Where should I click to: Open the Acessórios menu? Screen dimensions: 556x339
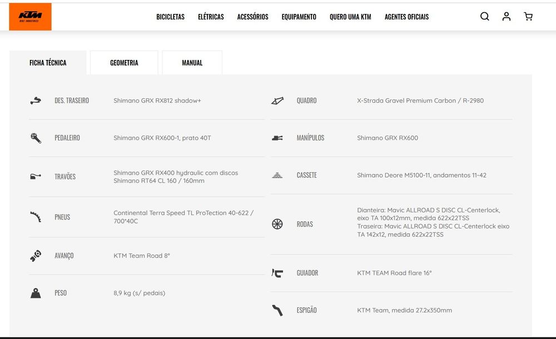[252, 17]
